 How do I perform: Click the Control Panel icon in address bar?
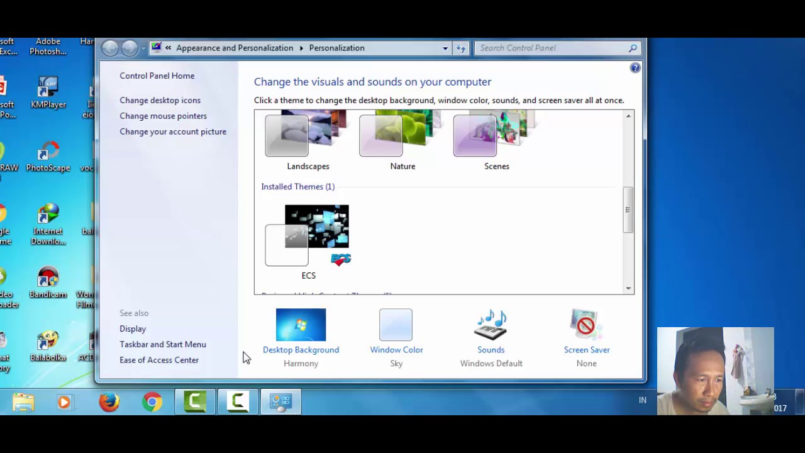(156, 48)
